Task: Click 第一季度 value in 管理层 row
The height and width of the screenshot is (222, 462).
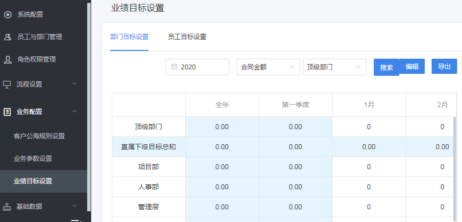Action: click(295, 207)
